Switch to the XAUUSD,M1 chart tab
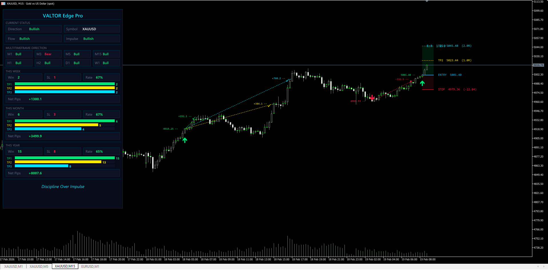 tap(13, 266)
